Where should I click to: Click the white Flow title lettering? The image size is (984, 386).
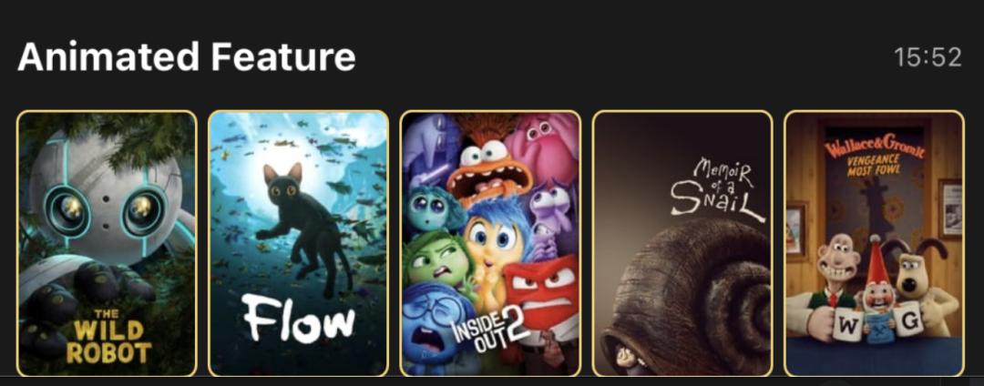click(x=299, y=319)
